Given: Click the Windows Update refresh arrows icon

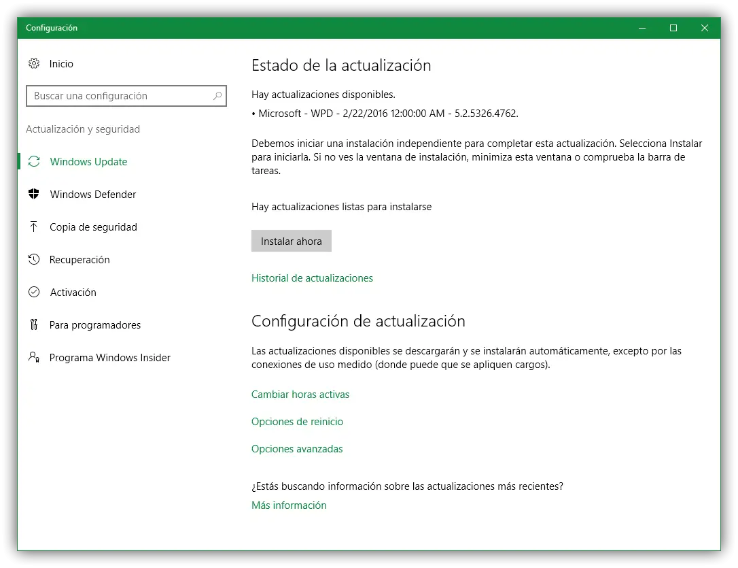Looking at the screenshot, I should 34,161.
